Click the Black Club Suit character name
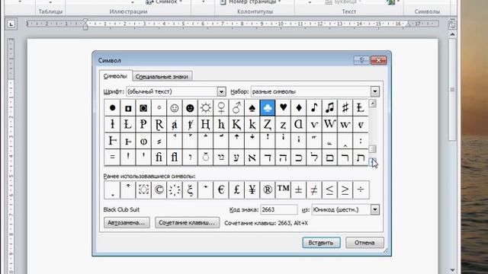 click(121, 210)
